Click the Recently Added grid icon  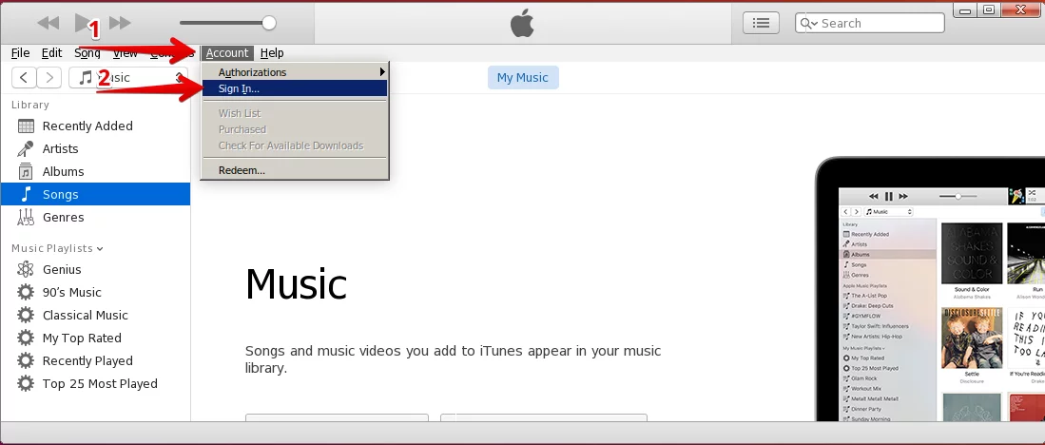click(26, 126)
